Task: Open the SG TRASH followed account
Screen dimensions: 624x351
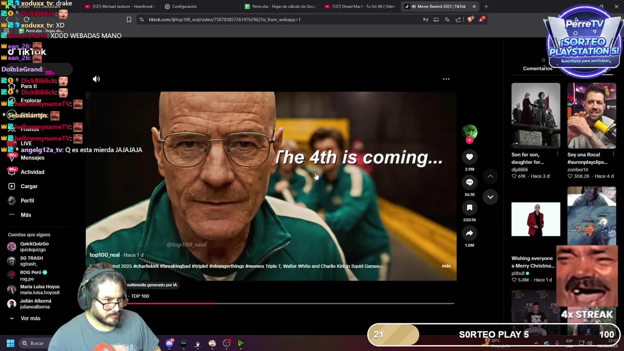Action: (31, 261)
